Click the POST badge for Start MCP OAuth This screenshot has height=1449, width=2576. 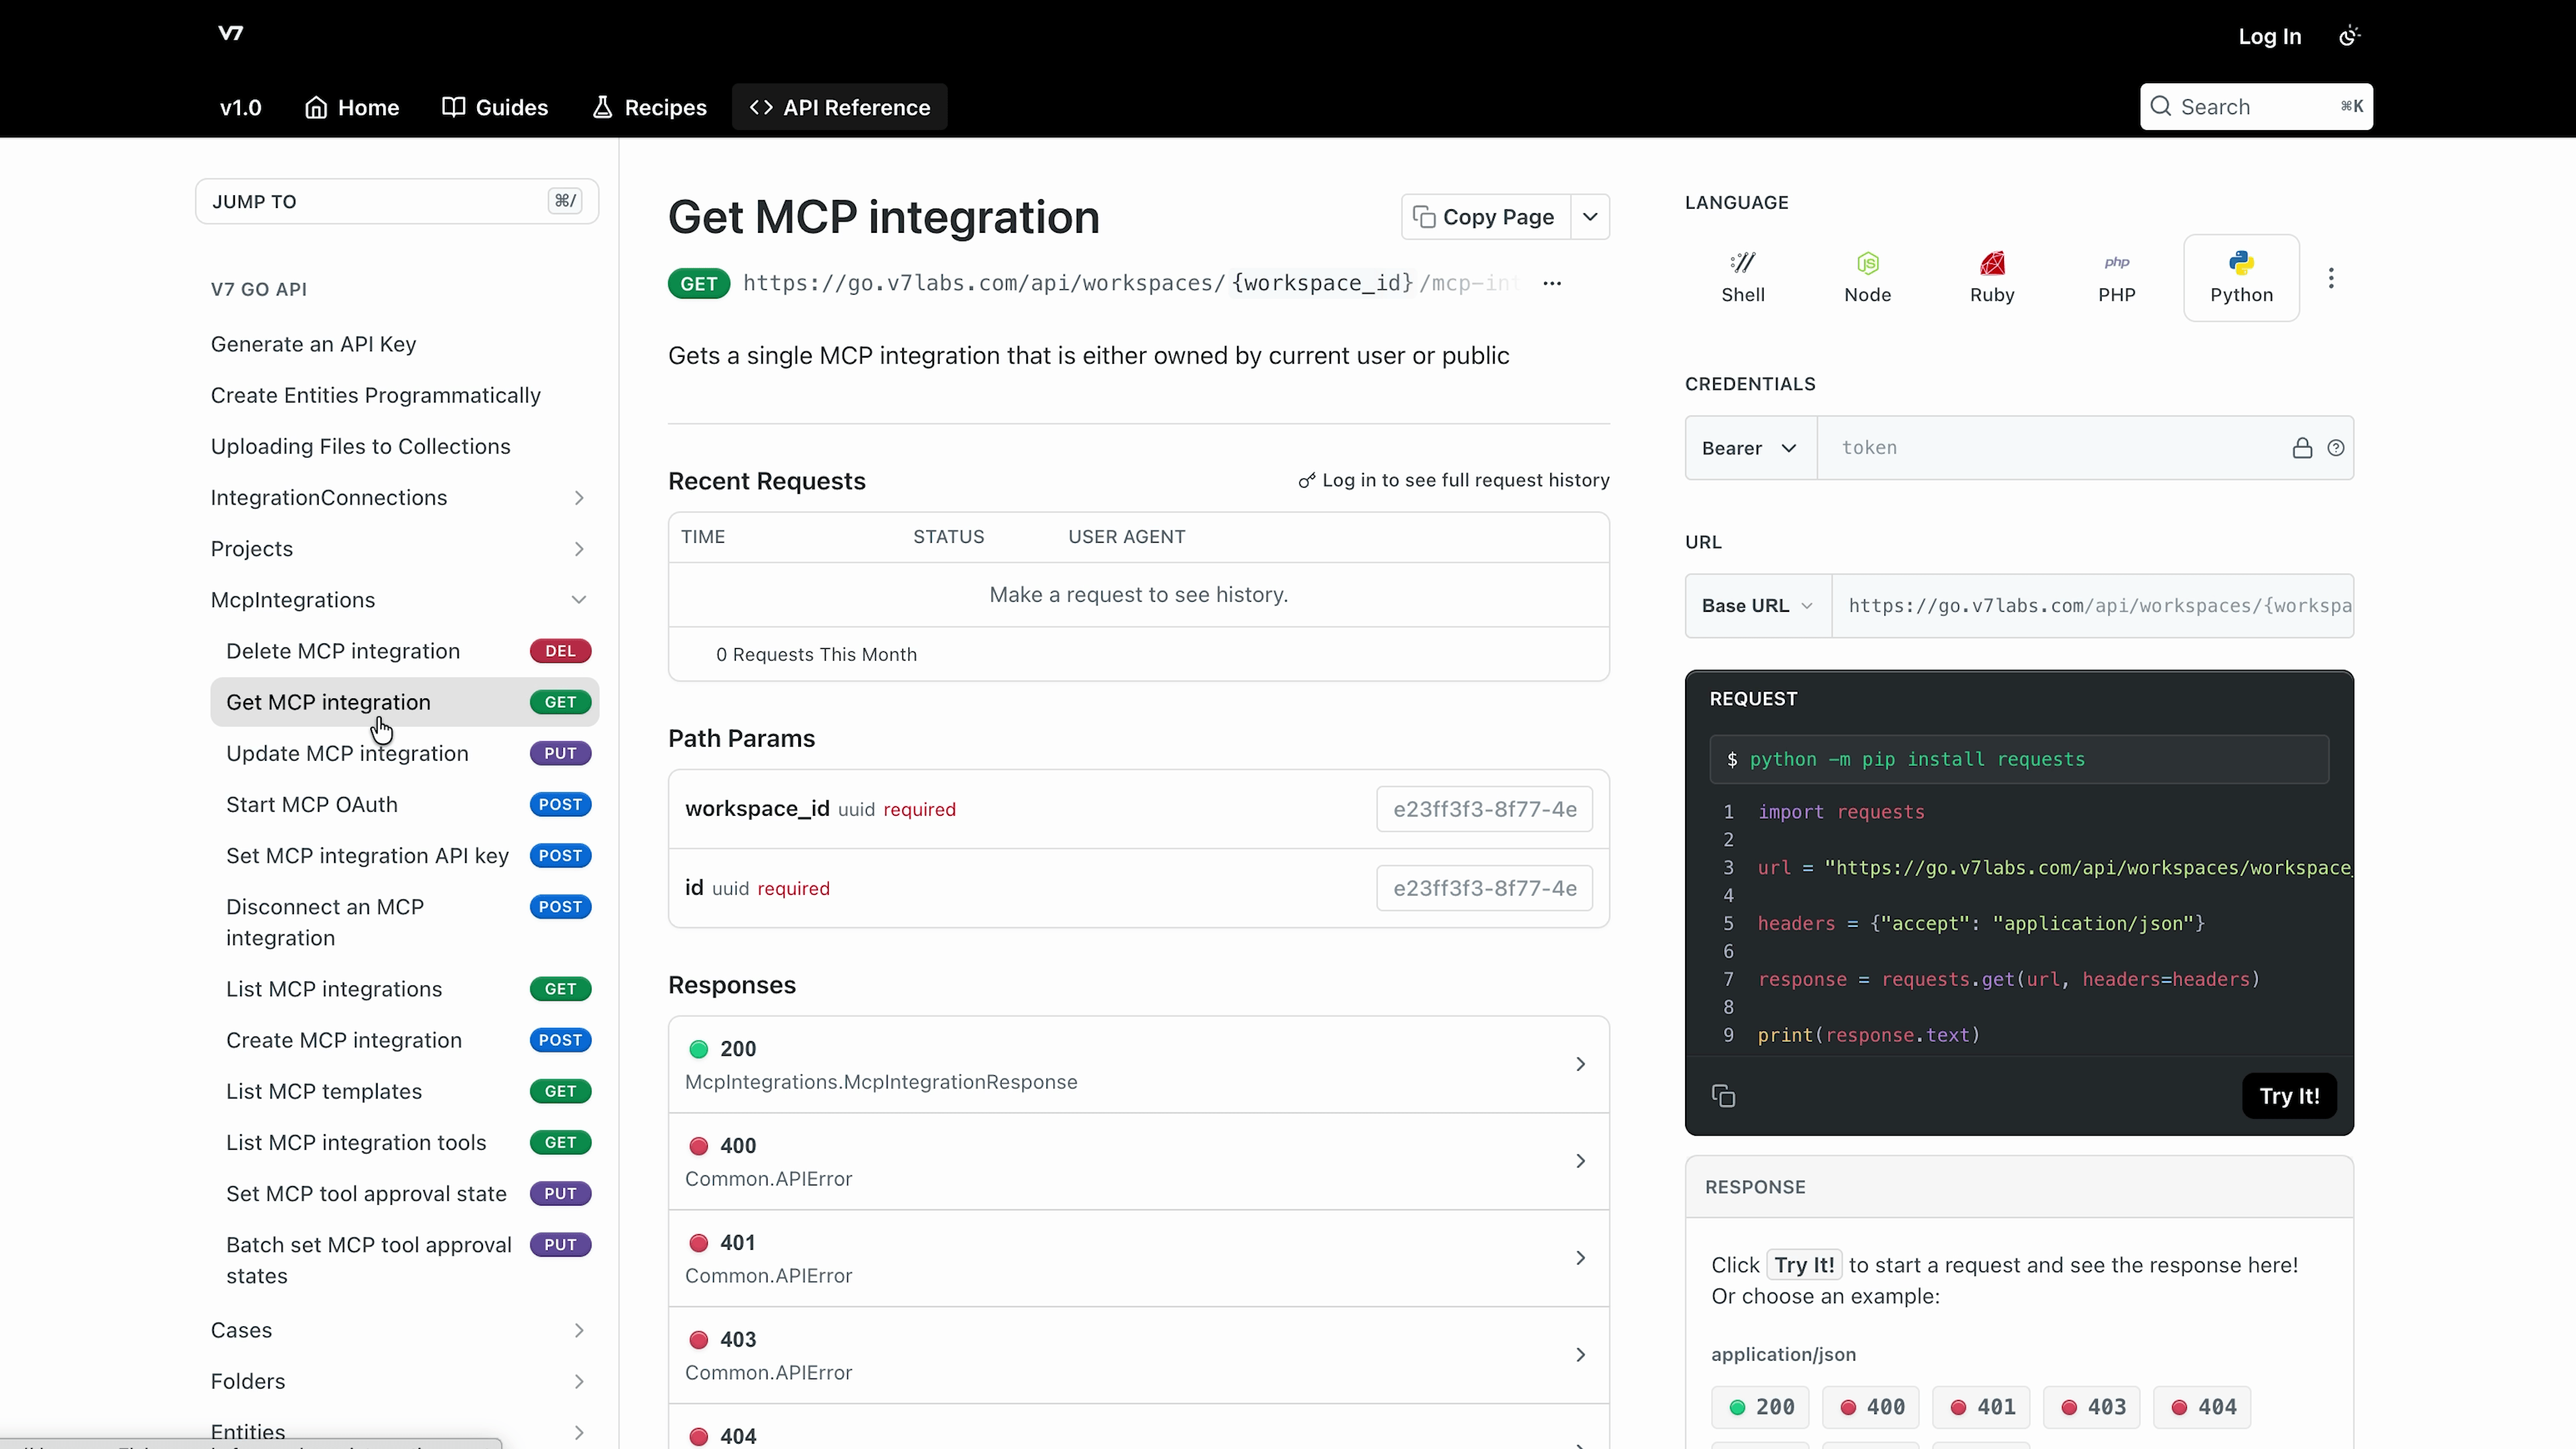560,804
